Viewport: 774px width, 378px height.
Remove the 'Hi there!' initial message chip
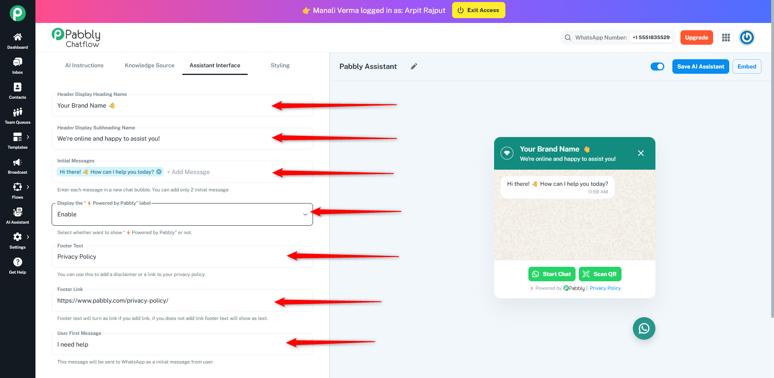pyautogui.click(x=159, y=172)
